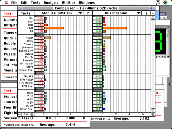
Task: Click the green digital speedometer display
Action: point(161,42)
